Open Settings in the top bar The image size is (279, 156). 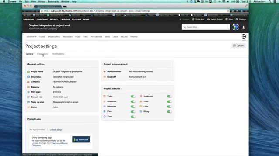coord(241,19)
